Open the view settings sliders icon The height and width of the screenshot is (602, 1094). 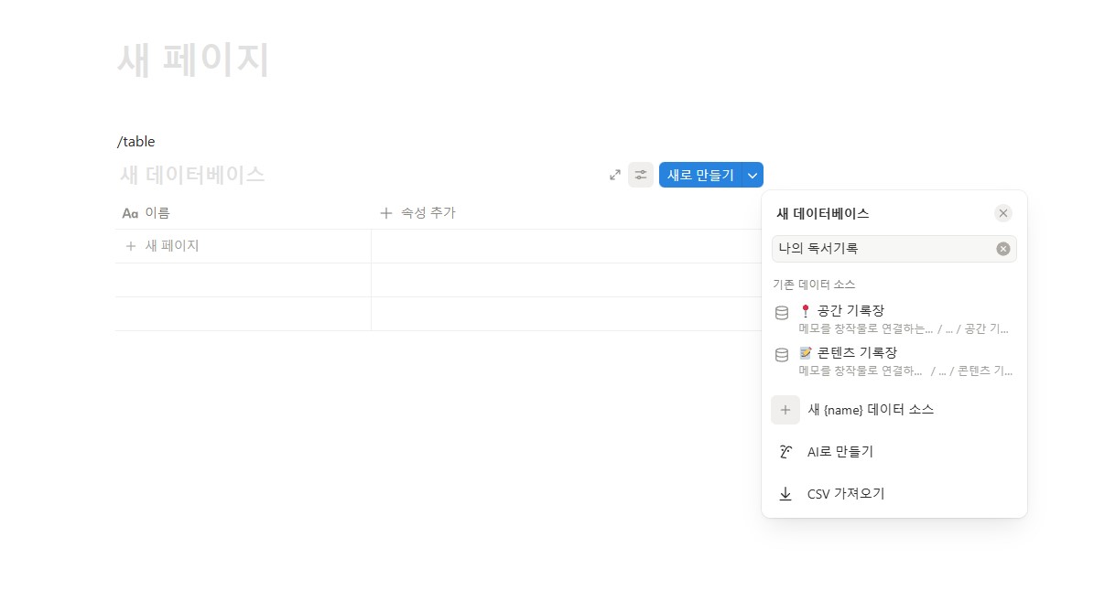click(x=640, y=175)
